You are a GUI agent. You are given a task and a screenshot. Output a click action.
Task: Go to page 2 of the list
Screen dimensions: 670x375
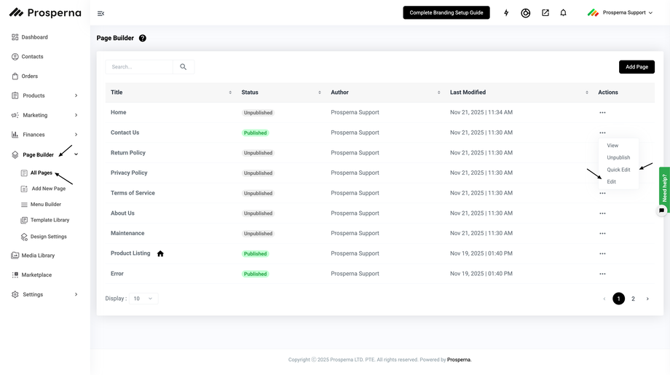click(633, 299)
